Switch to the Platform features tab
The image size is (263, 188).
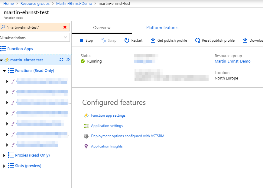point(162,28)
